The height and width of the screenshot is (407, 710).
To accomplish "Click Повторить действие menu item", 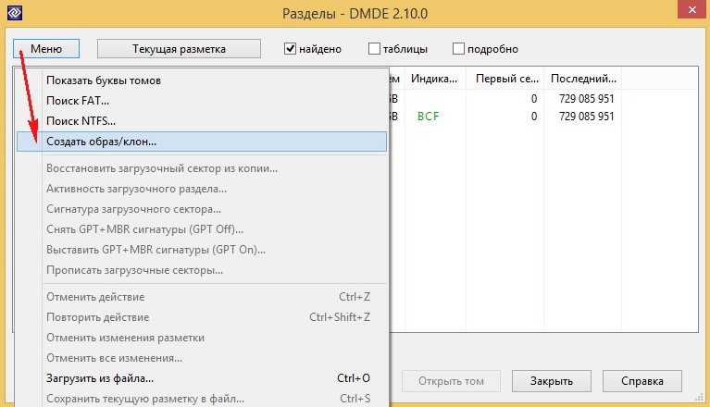I will [202, 317].
